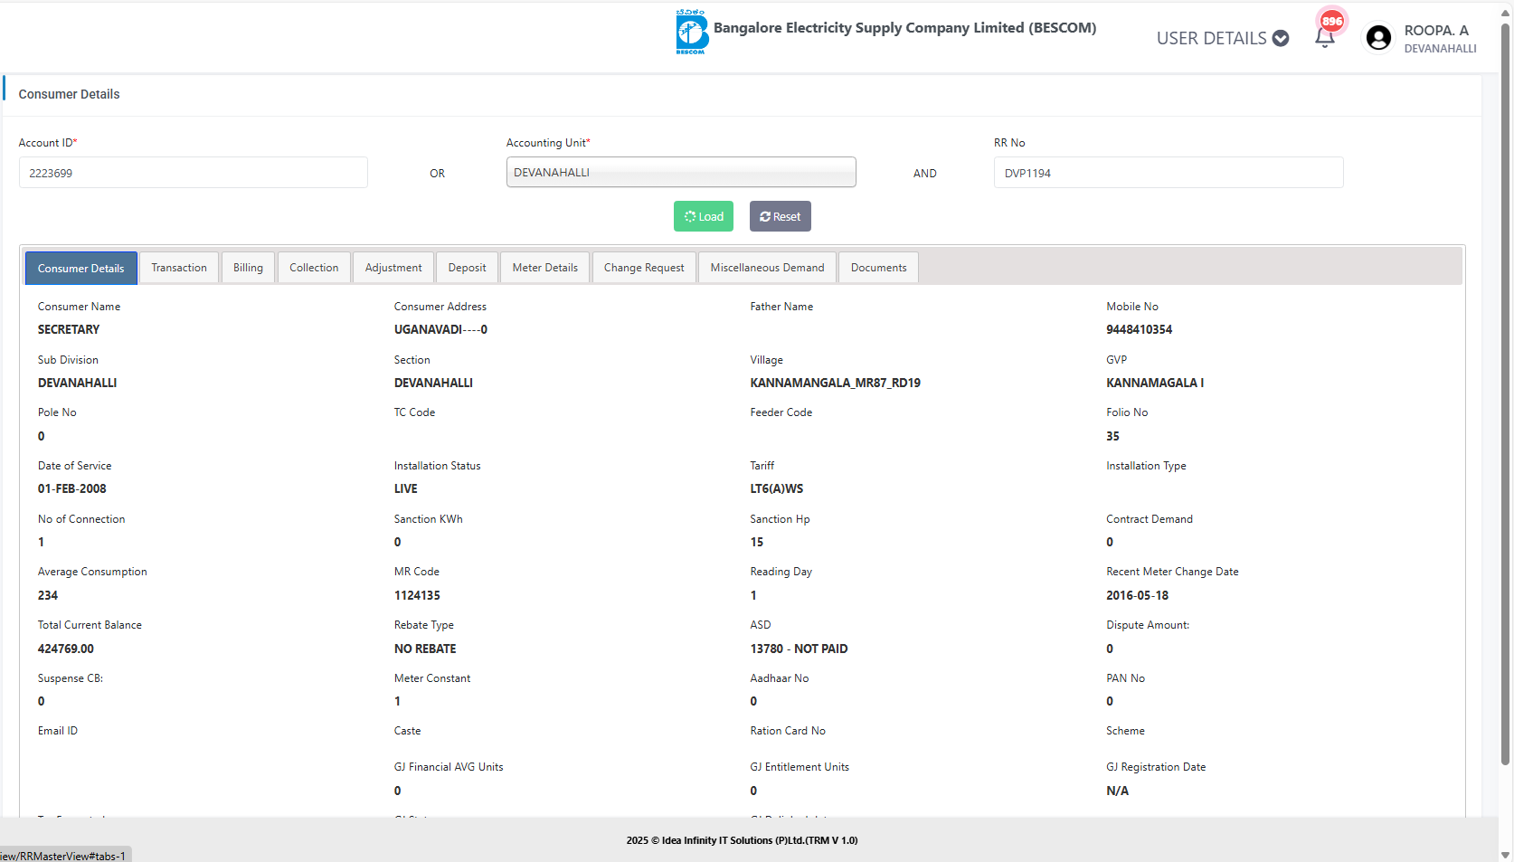Click the Idea Infinity footer copyright text
The image size is (1514, 862).
[742, 840]
